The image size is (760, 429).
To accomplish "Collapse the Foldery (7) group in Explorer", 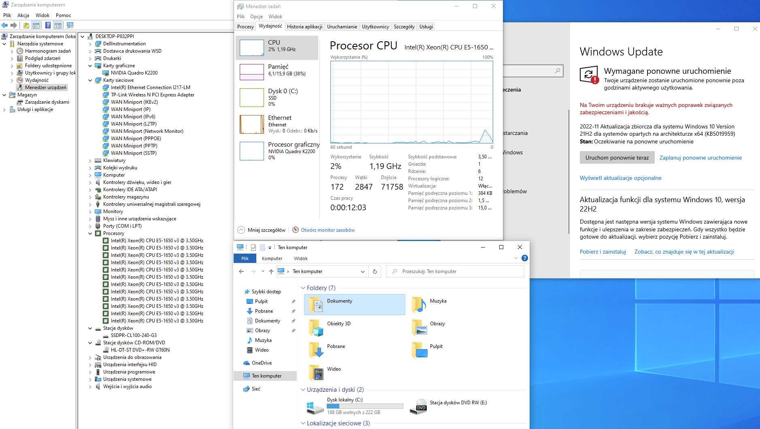I will (x=303, y=288).
